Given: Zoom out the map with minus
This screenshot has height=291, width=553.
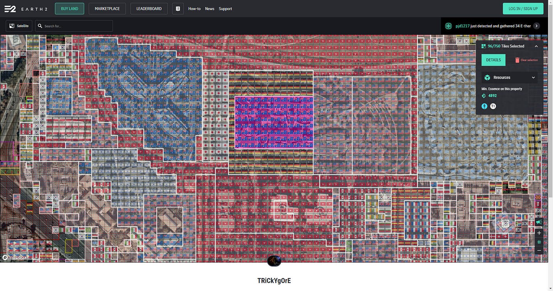Looking at the screenshot, I should [539, 250].
